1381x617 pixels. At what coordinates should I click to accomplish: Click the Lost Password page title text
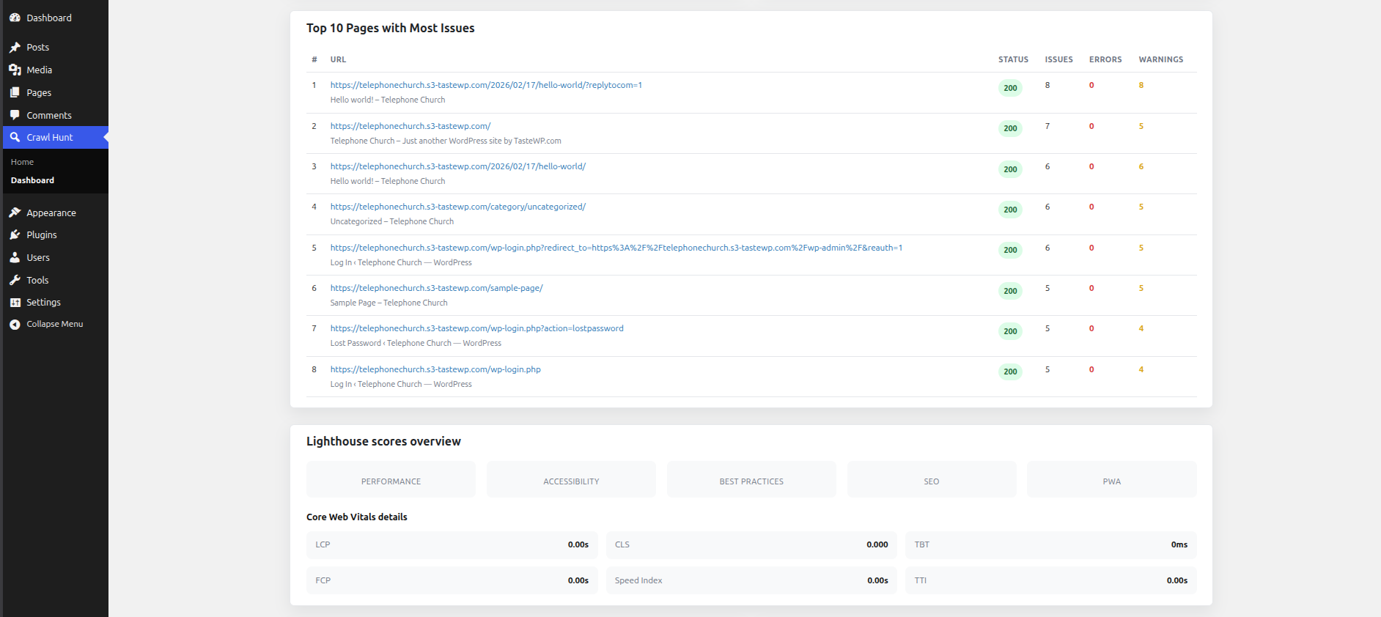pyautogui.click(x=416, y=343)
